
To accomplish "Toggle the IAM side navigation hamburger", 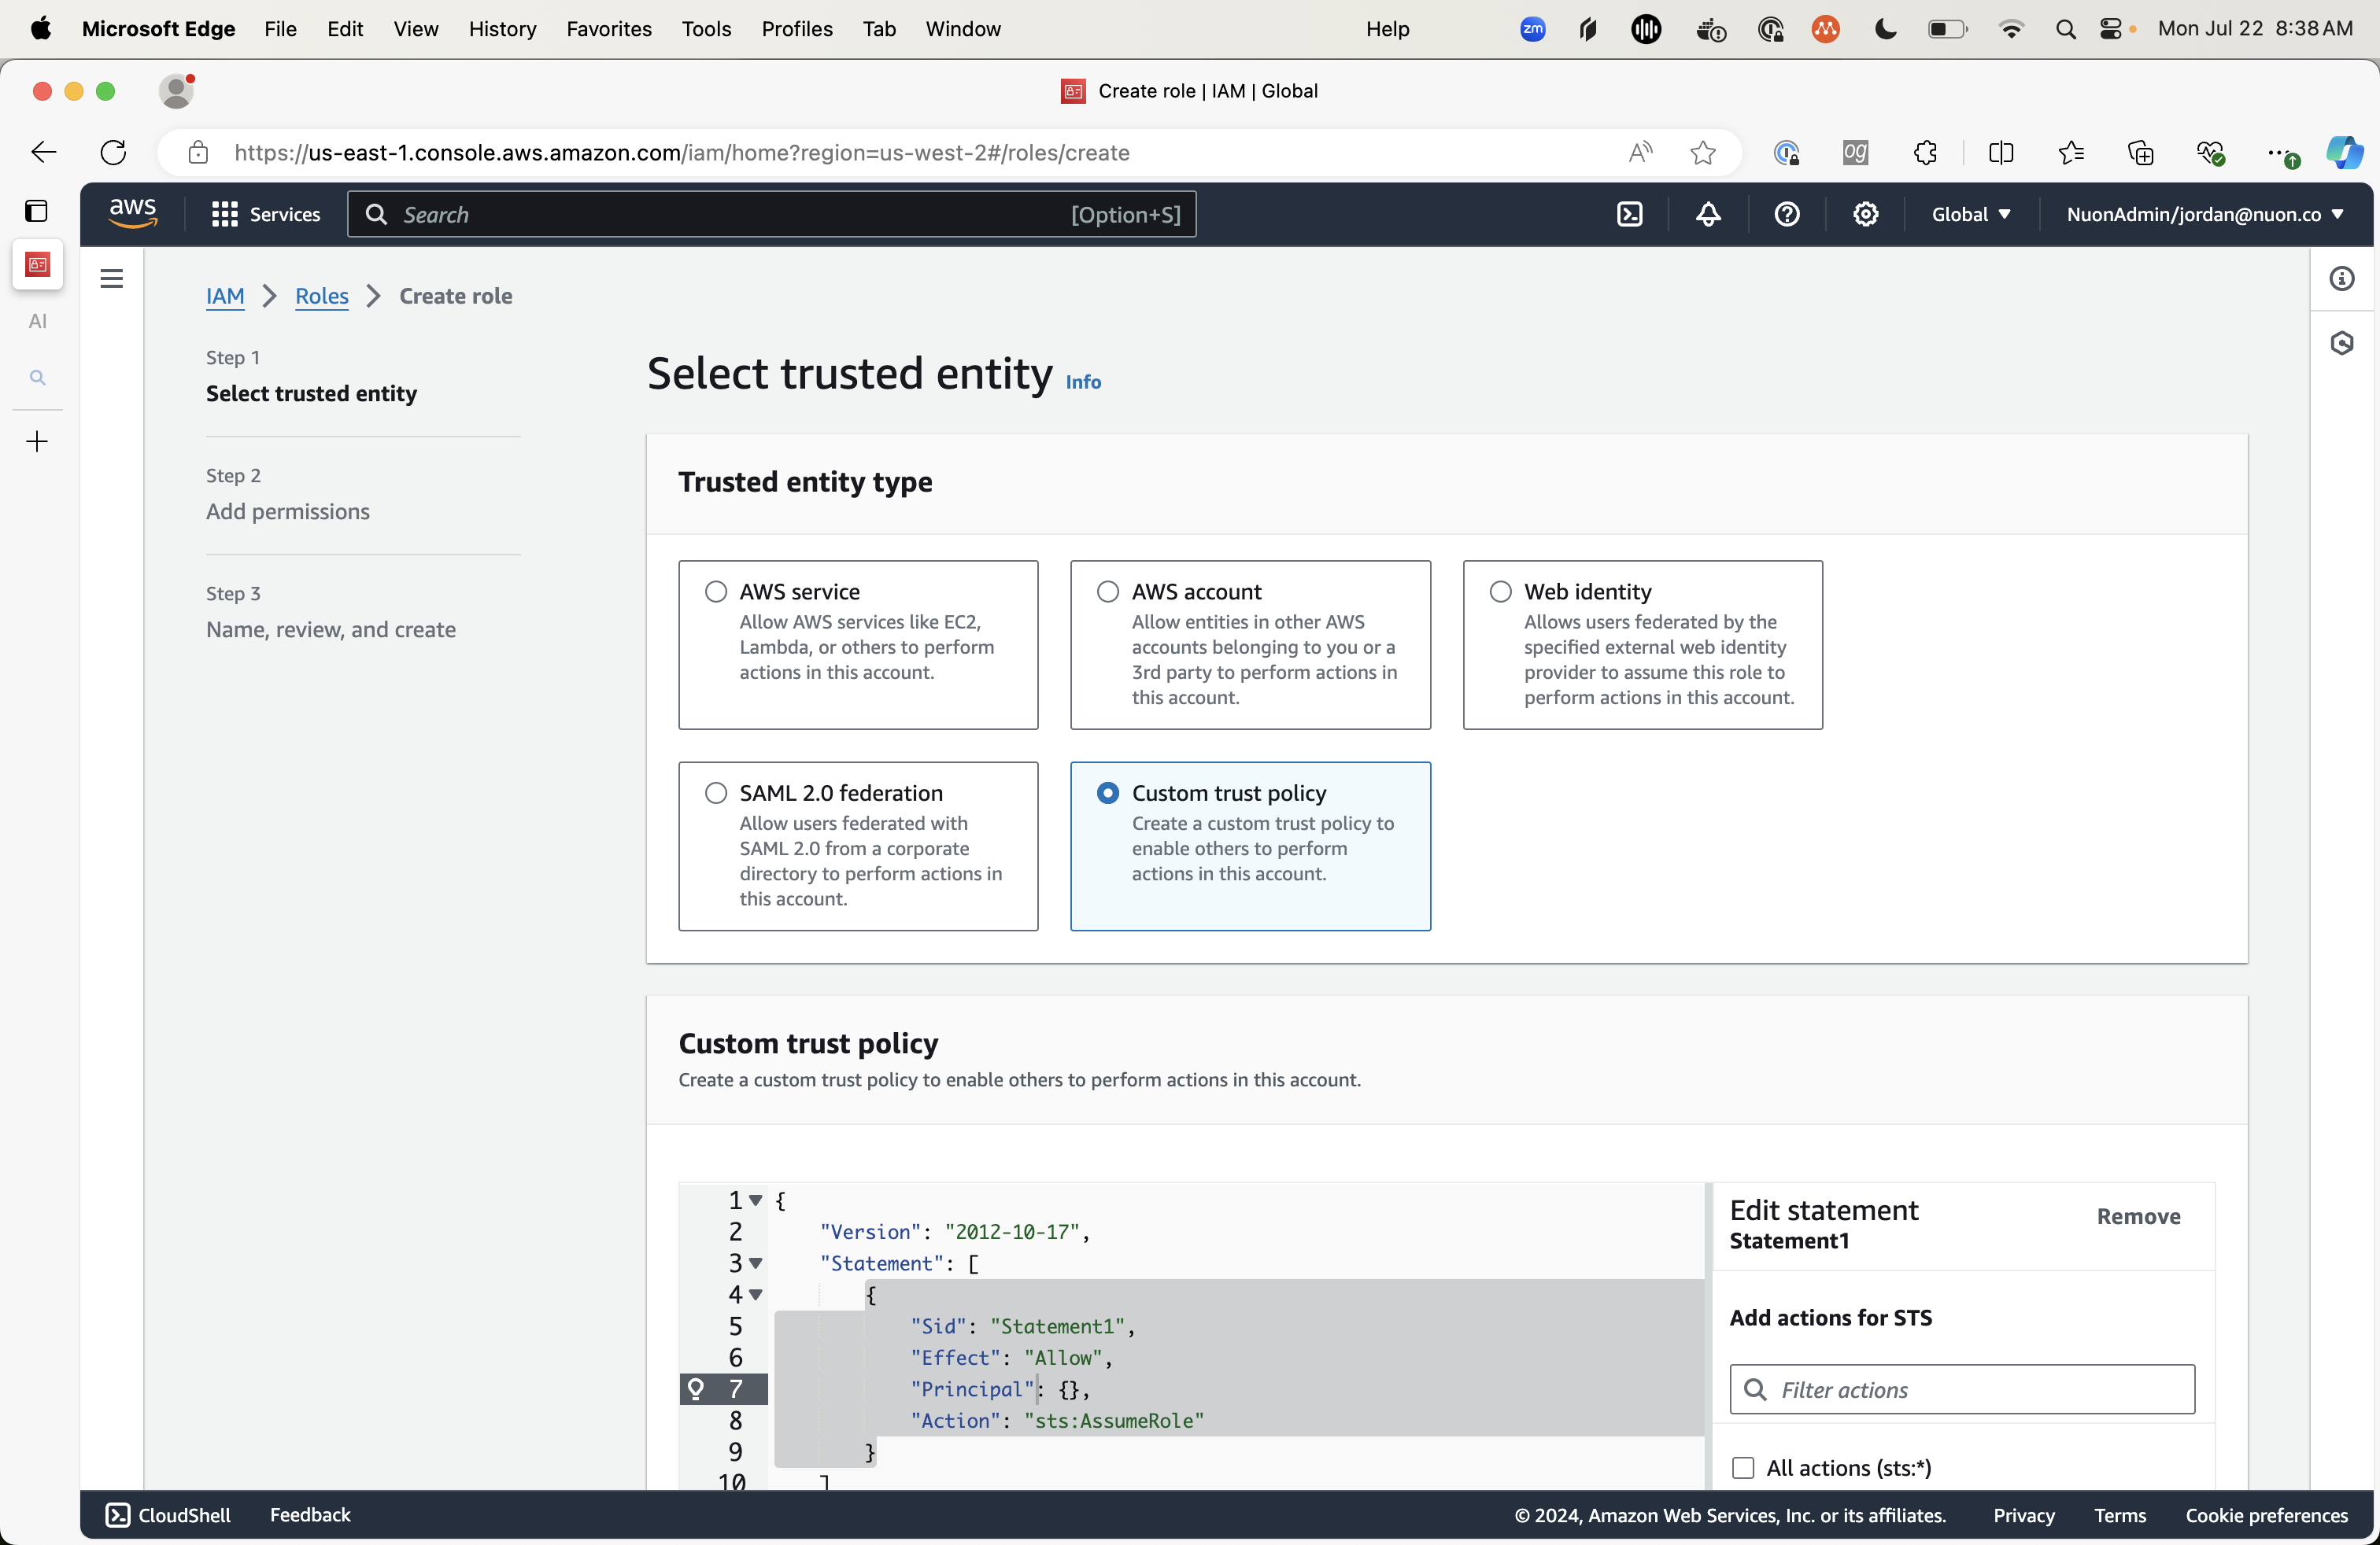I will [x=112, y=278].
